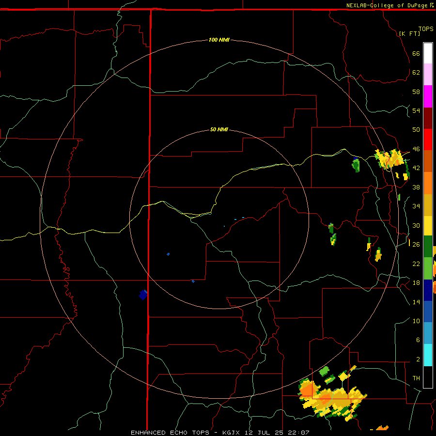436x436 pixels.
Task: Click the "TOPS" legend title
Action: 426,29
